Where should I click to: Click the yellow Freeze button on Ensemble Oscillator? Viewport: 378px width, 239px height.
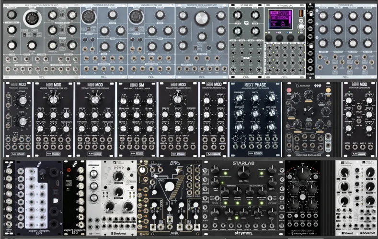[328, 90]
